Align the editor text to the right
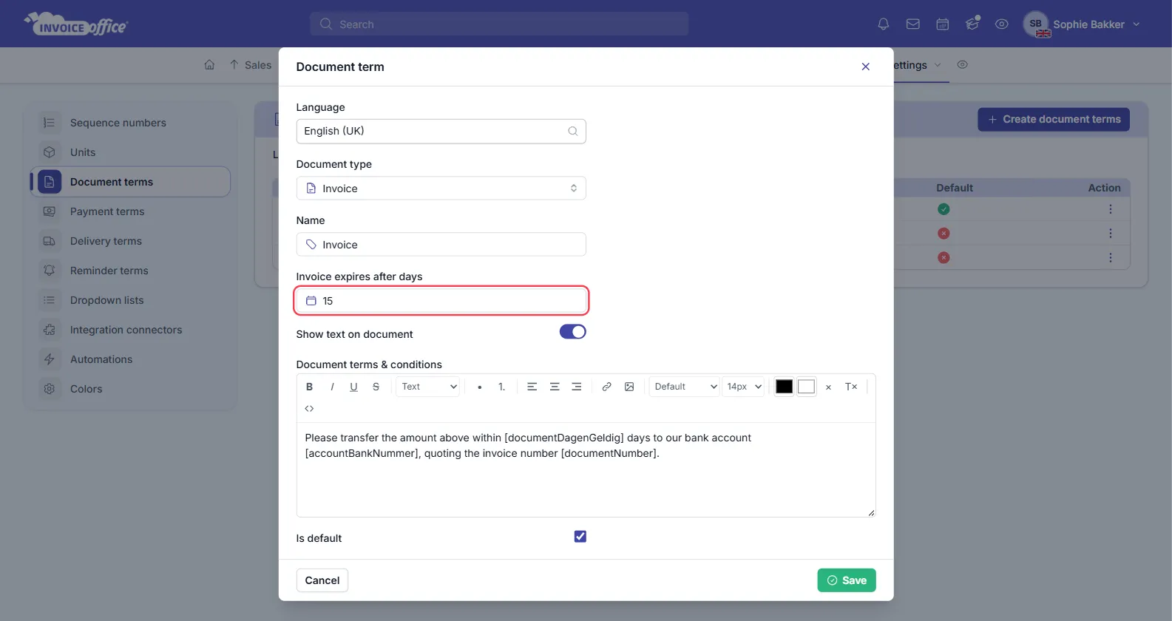The height and width of the screenshot is (621, 1172). point(577,387)
